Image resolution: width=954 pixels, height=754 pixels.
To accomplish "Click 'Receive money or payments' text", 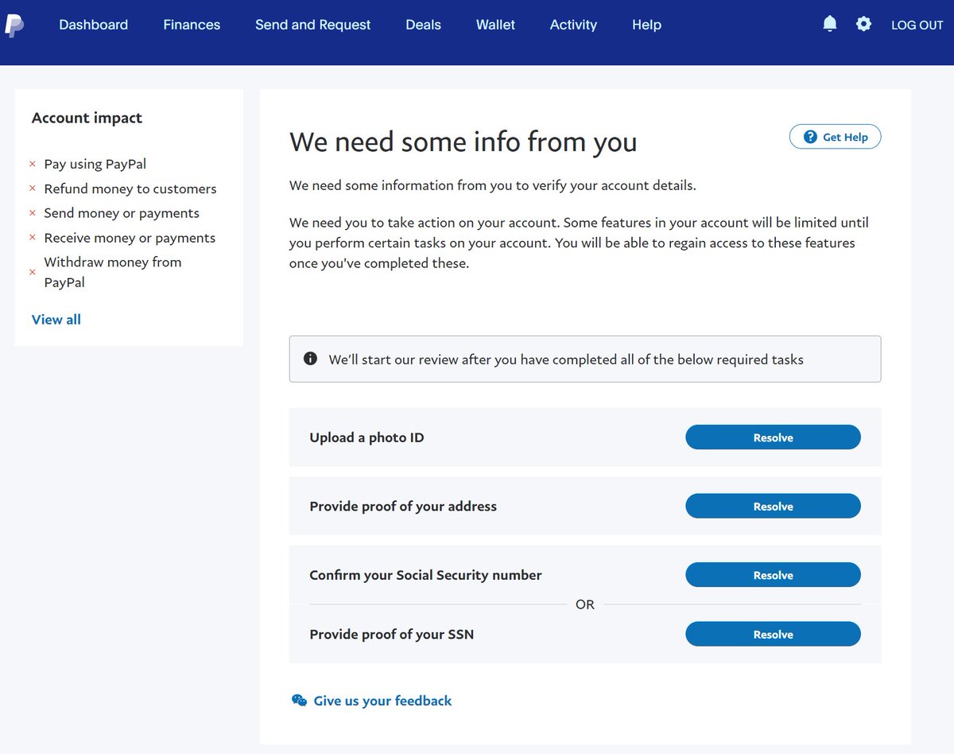I will (130, 238).
